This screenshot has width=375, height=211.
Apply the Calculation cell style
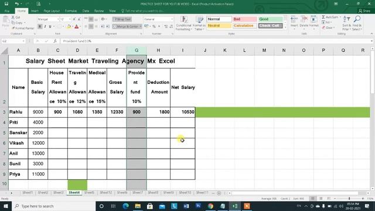pyautogui.click(x=245, y=26)
